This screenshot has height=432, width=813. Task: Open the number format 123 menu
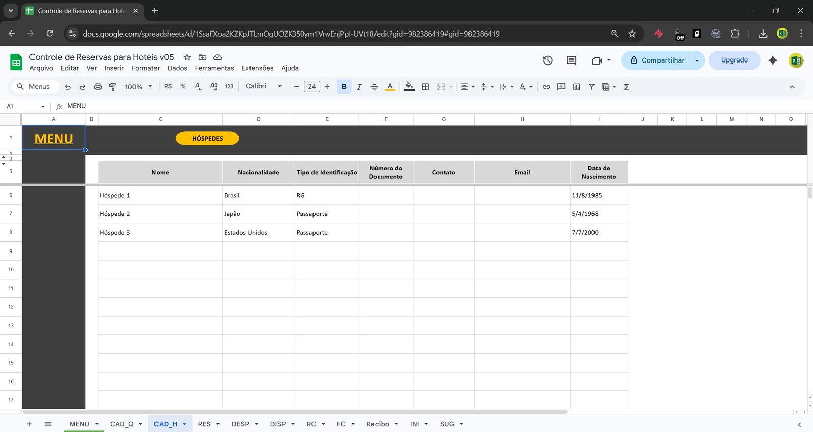(229, 87)
